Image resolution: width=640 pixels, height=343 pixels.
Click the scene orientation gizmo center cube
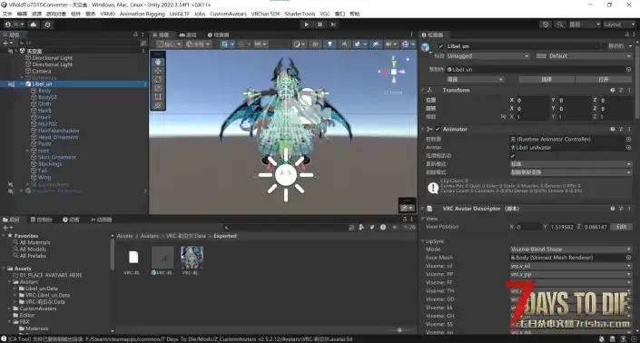coord(394,72)
